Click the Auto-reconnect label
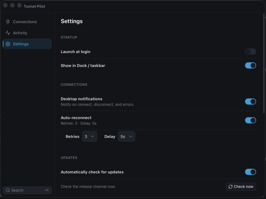The height and width of the screenshot is (199, 266). coord(76,118)
